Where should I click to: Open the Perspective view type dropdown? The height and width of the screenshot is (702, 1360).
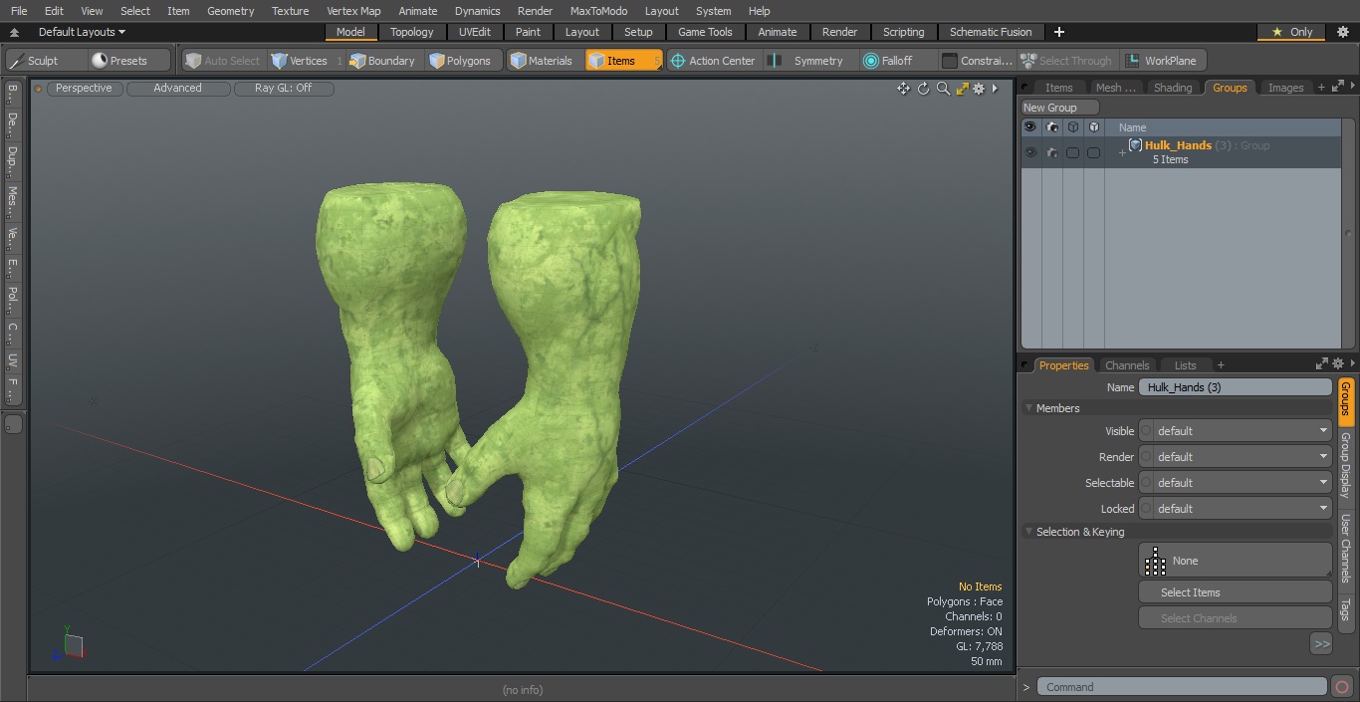pos(85,89)
